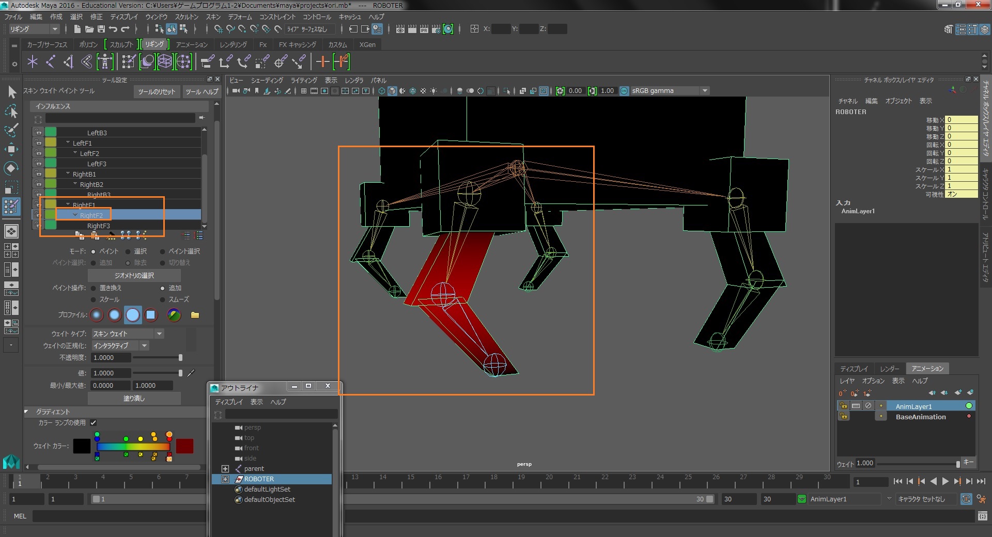Collapse the グラディエント section
Screen dimensions: 992x537
(x=26, y=412)
